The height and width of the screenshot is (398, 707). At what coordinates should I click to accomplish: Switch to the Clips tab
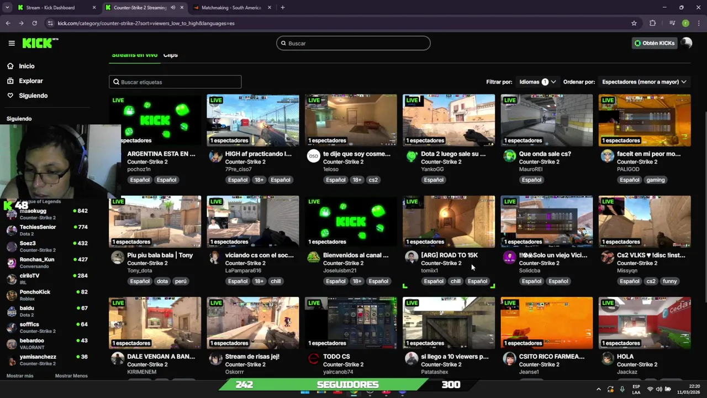171,55
